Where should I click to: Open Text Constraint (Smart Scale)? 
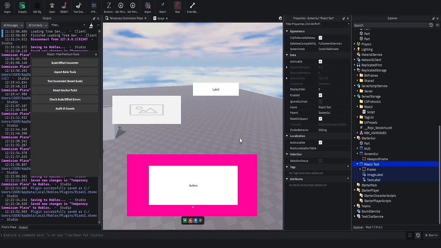coord(65,81)
